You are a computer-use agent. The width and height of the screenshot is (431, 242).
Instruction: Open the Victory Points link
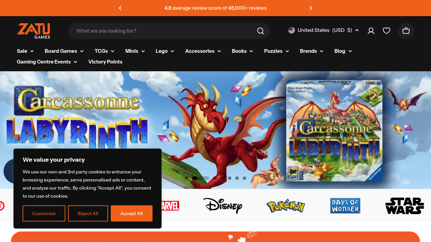pos(105,62)
